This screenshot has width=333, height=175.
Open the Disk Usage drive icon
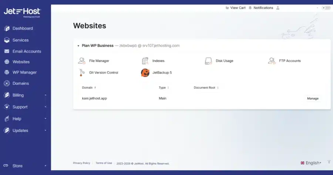point(208,61)
